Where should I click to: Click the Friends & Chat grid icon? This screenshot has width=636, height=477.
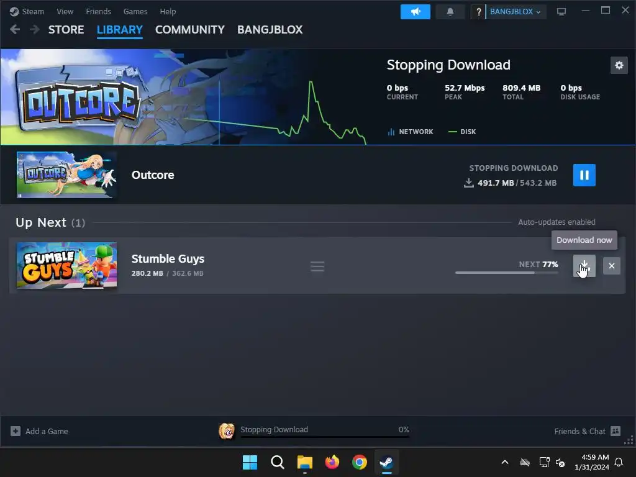616,431
